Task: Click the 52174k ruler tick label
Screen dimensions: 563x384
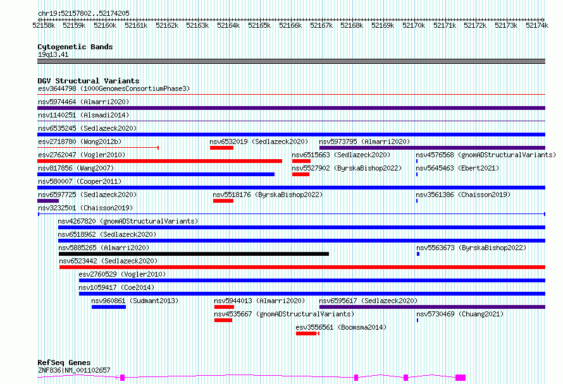Action: click(537, 25)
